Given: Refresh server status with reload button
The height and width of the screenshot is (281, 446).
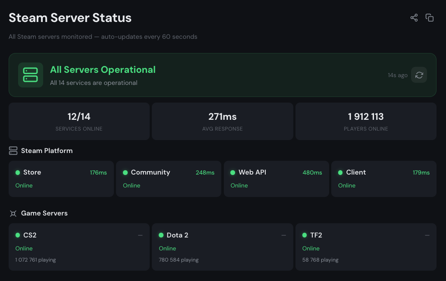Looking at the screenshot, I should pos(419,75).
